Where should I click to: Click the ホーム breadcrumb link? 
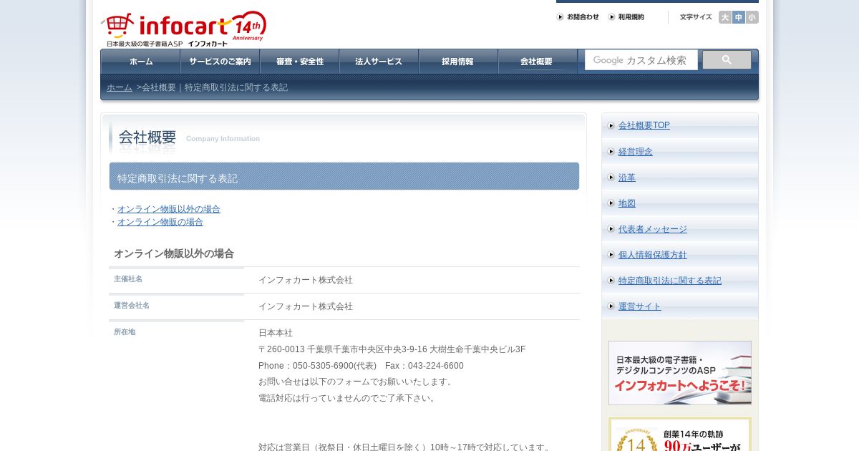pyautogui.click(x=120, y=87)
